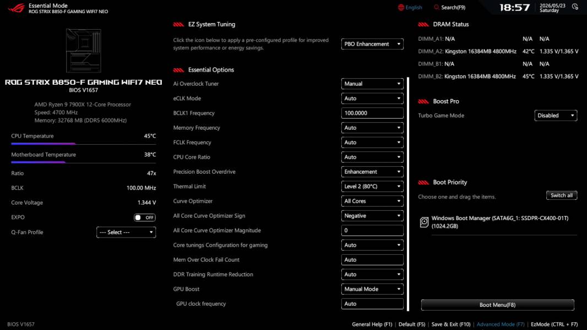Select Windows Boot Manager boot entry
The width and height of the screenshot is (587, 330).
coord(498,222)
